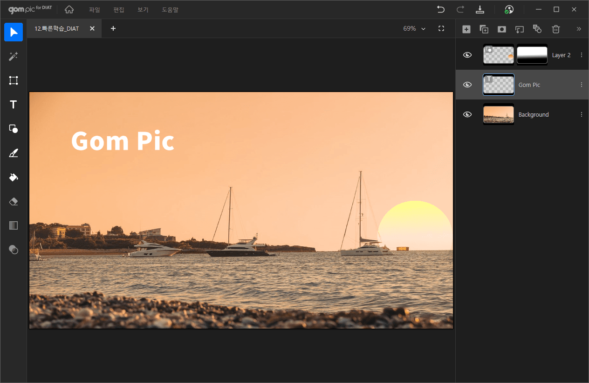Click the Layer 2 mask thumbnail
The width and height of the screenshot is (589, 383).
[x=532, y=55]
